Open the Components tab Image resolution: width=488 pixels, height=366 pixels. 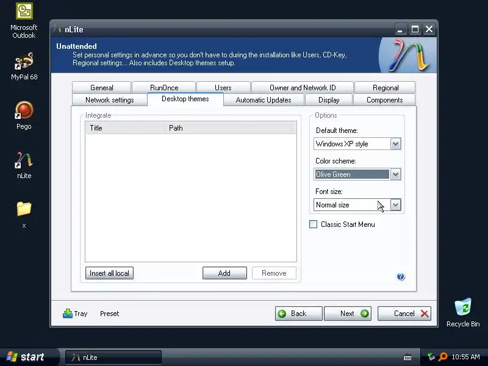coord(384,100)
